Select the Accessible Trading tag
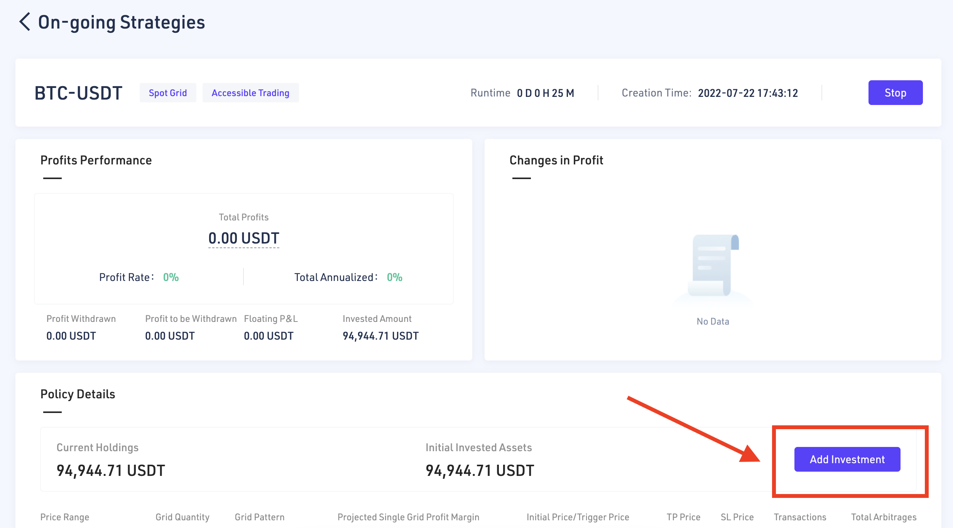Viewport: 953px width, 528px height. coord(250,93)
